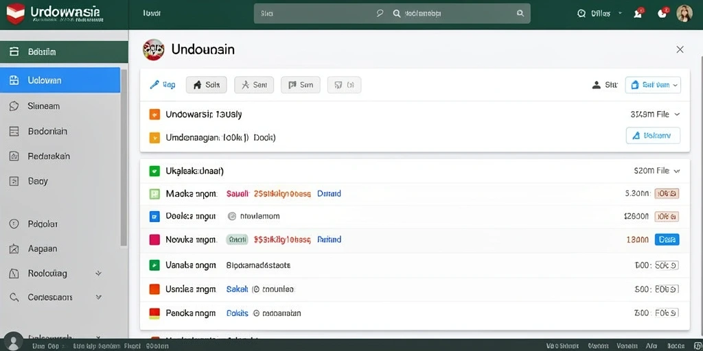Image resolution: width=703 pixels, height=351 pixels.
Task: Open the user avatar profile
Action: [684, 14]
